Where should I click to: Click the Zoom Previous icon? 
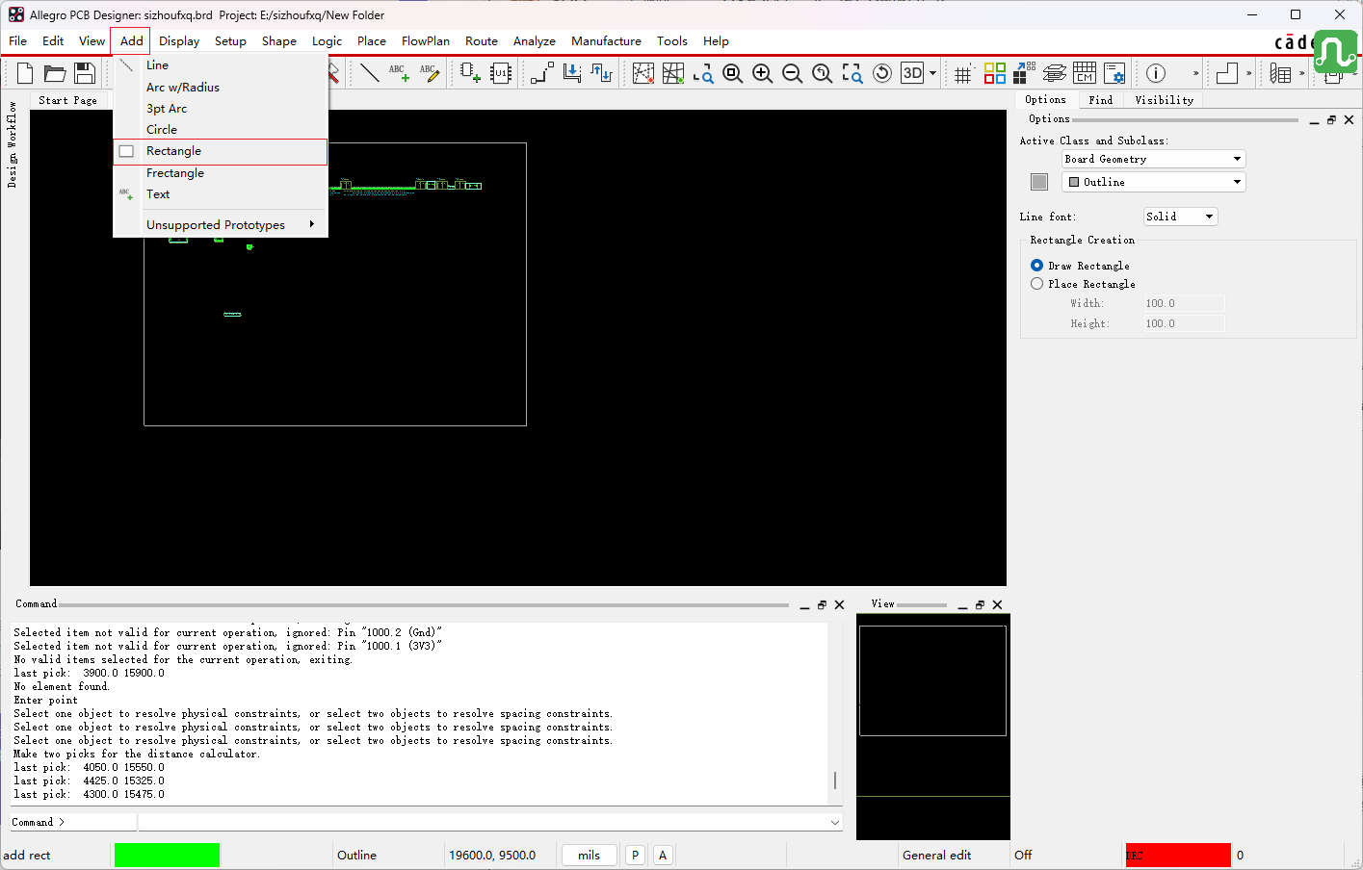823,73
